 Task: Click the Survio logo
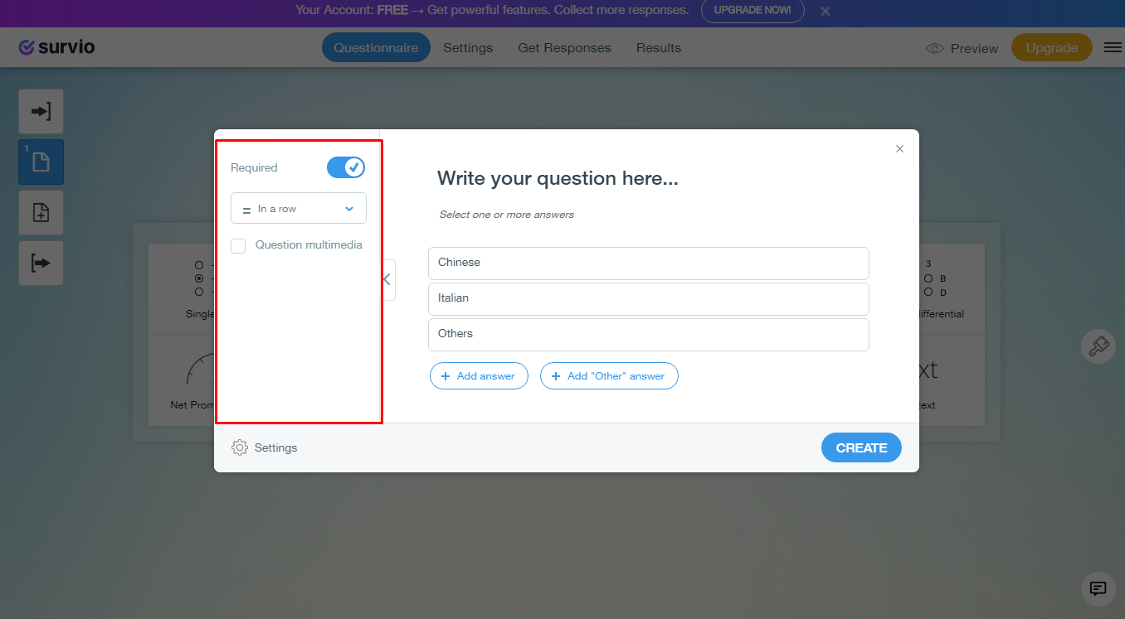point(56,47)
